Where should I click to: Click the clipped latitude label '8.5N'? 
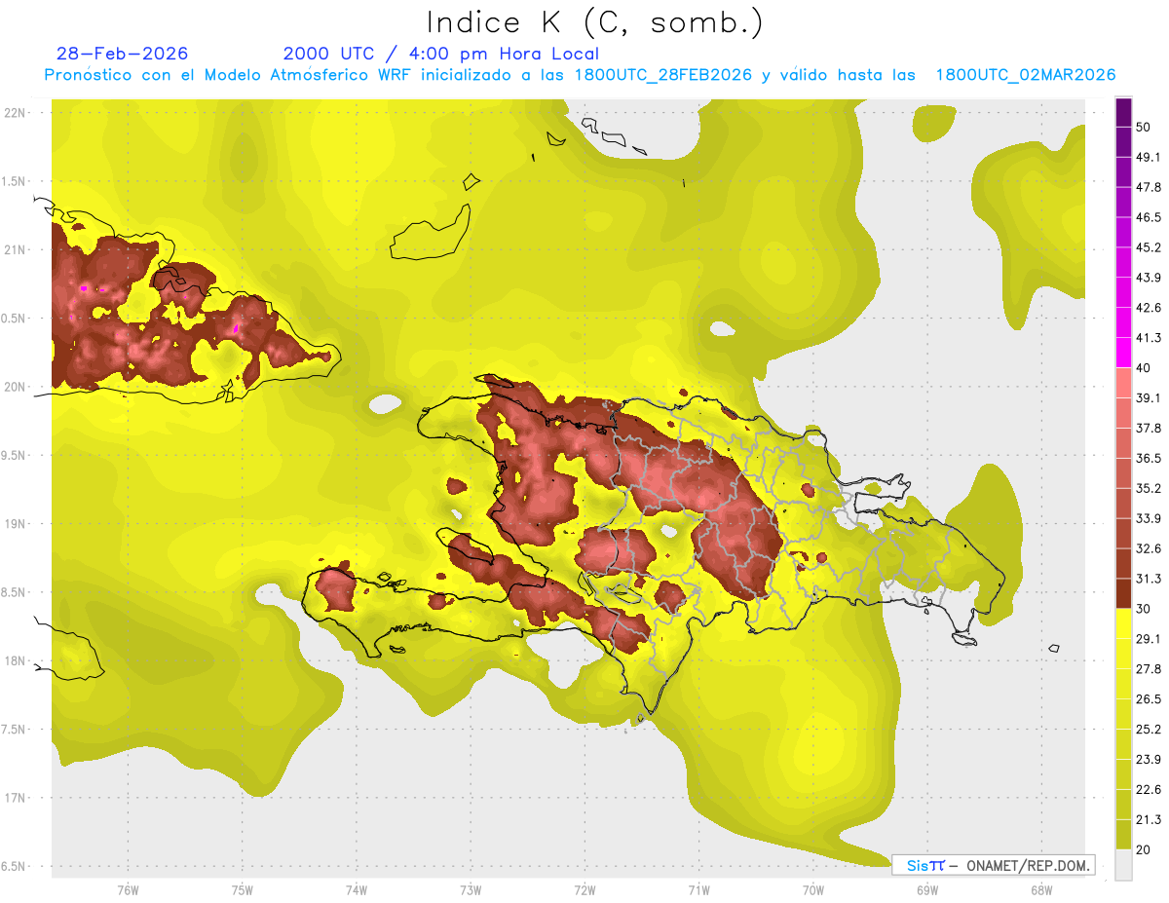click(14, 593)
